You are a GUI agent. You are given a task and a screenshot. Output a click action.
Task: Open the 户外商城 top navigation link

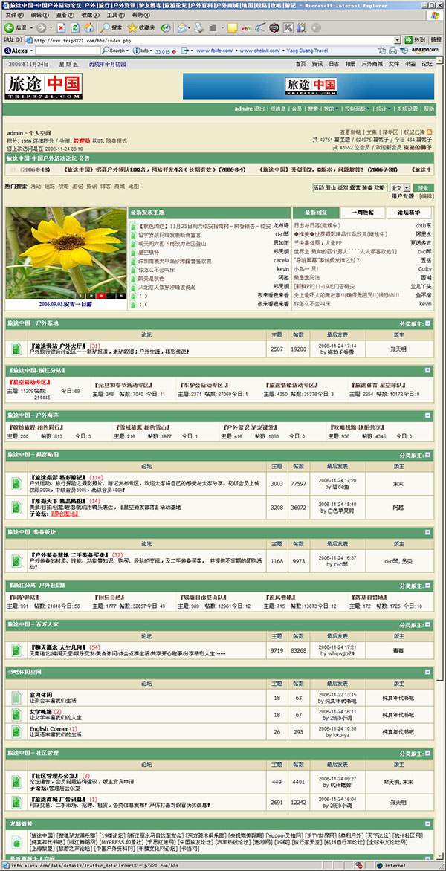(x=372, y=64)
